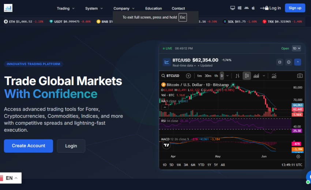Expand the interval dropdown chevron
The image size is (311, 190).
point(228,76)
